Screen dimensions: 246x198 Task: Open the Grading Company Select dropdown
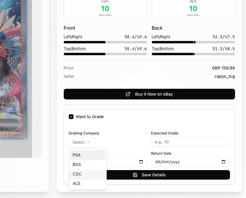[x=82, y=142]
